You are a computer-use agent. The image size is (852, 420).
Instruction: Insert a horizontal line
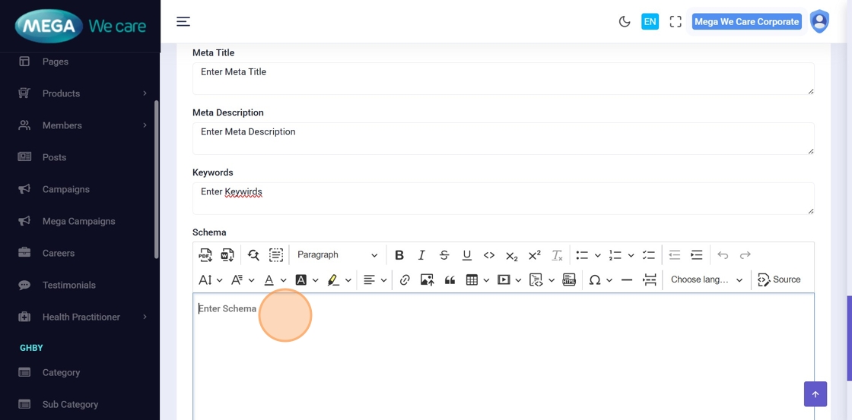(627, 280)
